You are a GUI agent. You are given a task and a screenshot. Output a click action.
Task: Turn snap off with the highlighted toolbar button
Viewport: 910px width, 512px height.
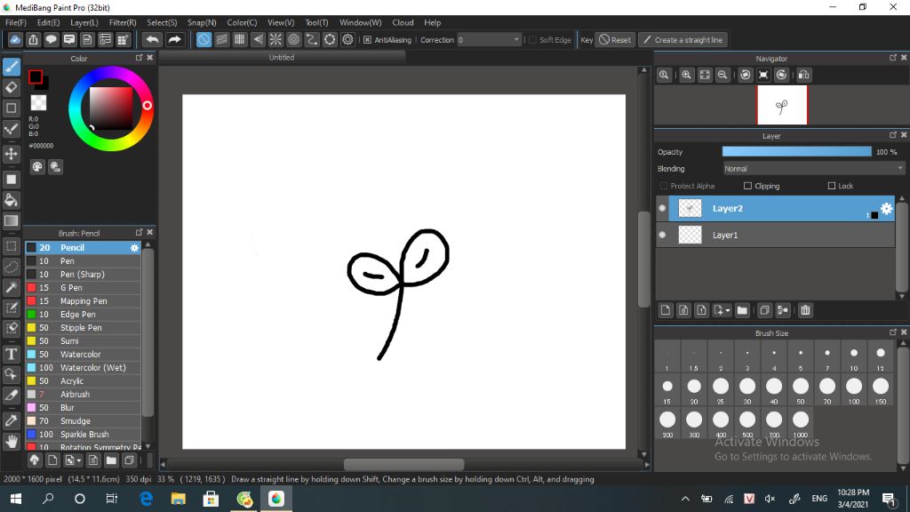coord(204,39)
